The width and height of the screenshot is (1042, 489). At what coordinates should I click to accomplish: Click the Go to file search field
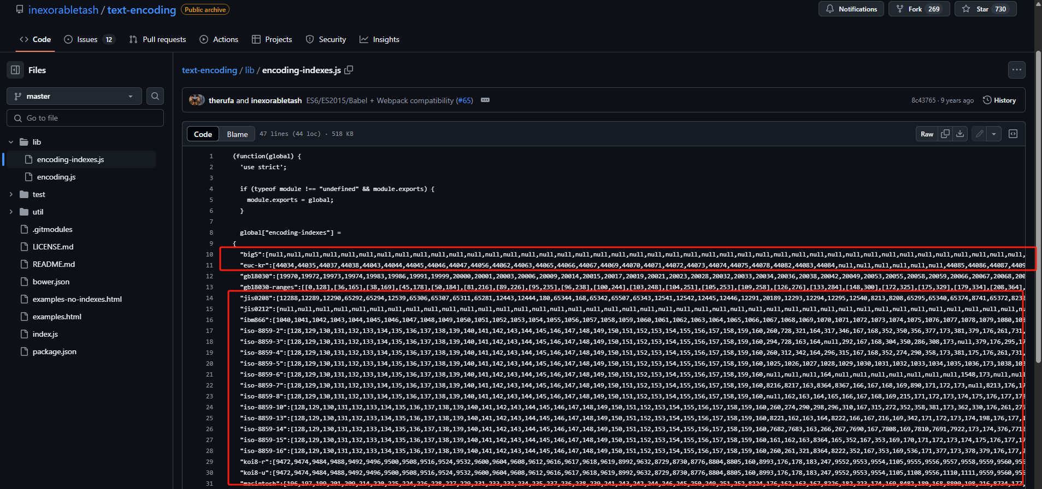[x=85, y=118]
